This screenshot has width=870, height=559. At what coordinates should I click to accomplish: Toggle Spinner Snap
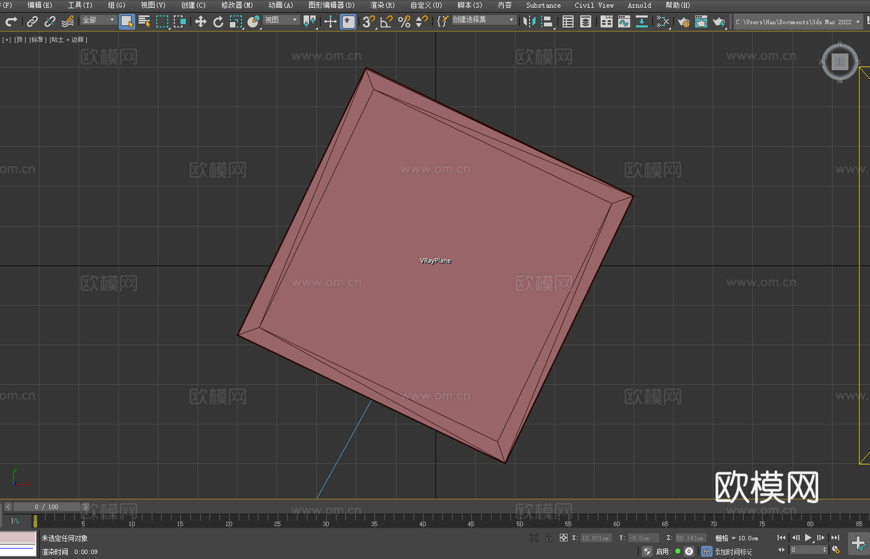[422, 21]
